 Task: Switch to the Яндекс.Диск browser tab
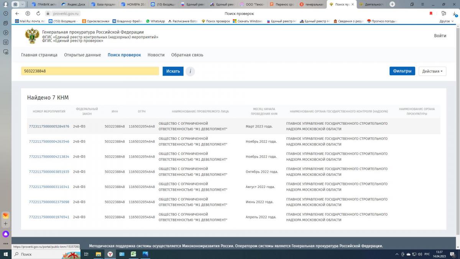[x=74, y=4]
